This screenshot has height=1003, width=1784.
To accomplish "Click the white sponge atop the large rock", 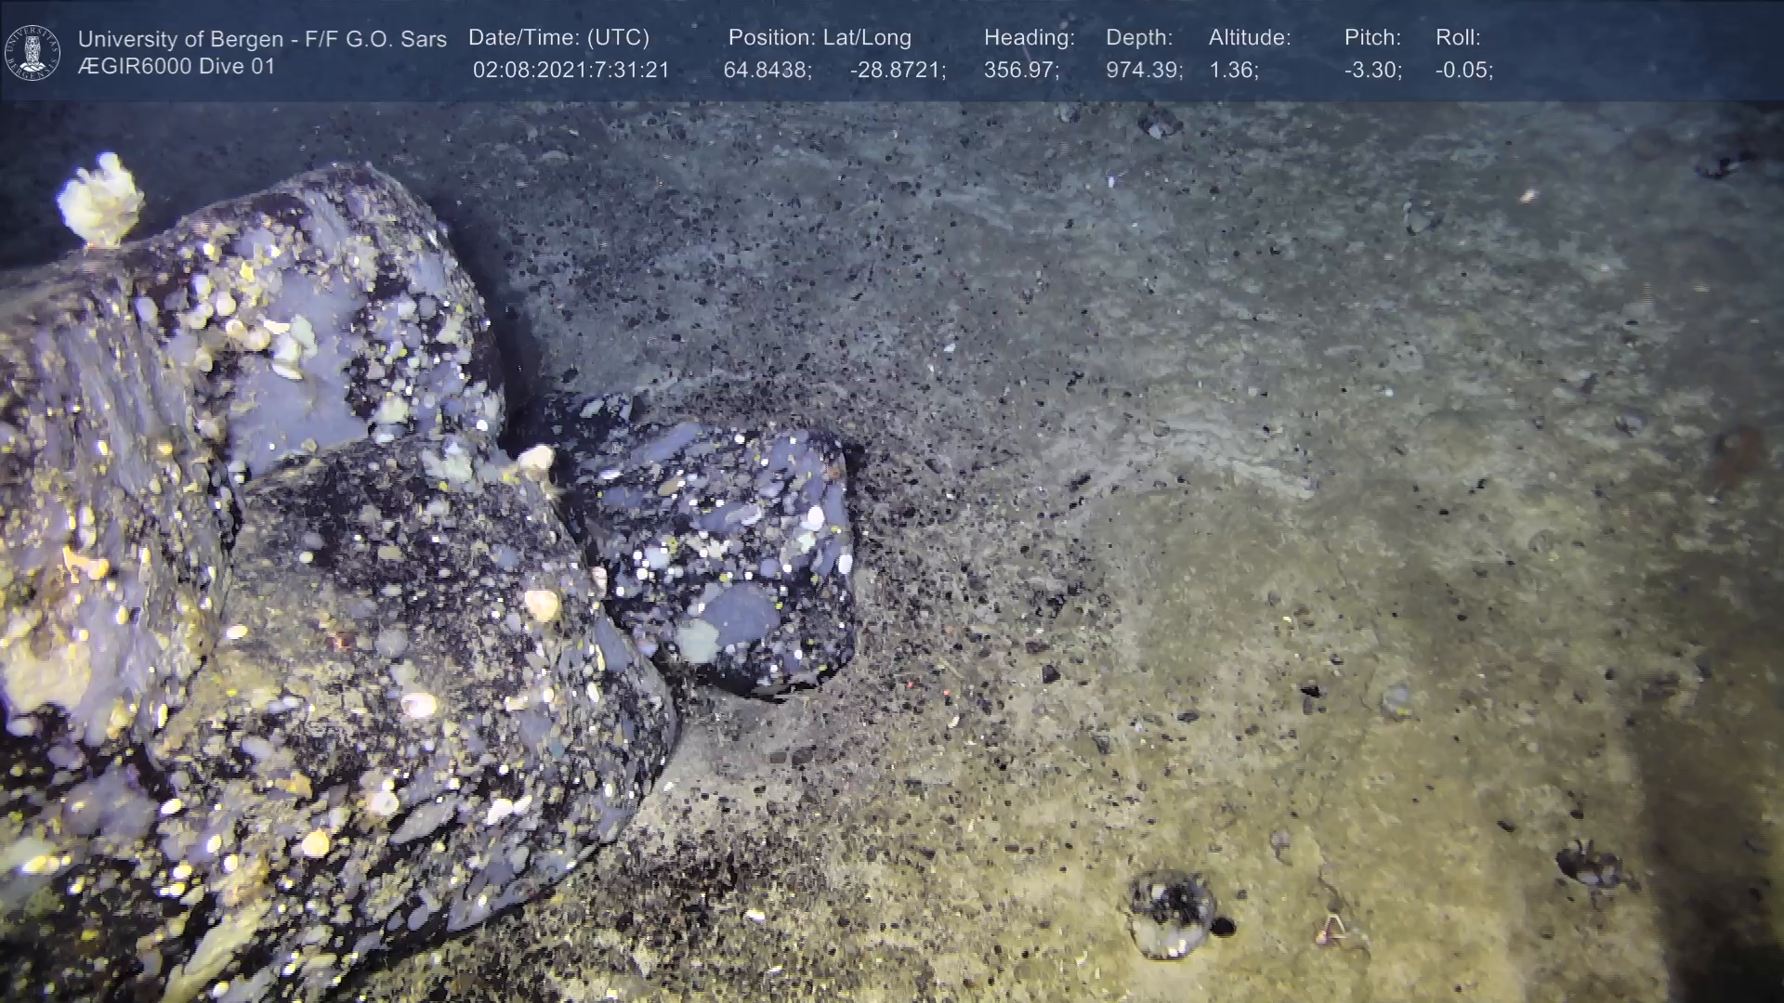I will click(x=100, y=199).
